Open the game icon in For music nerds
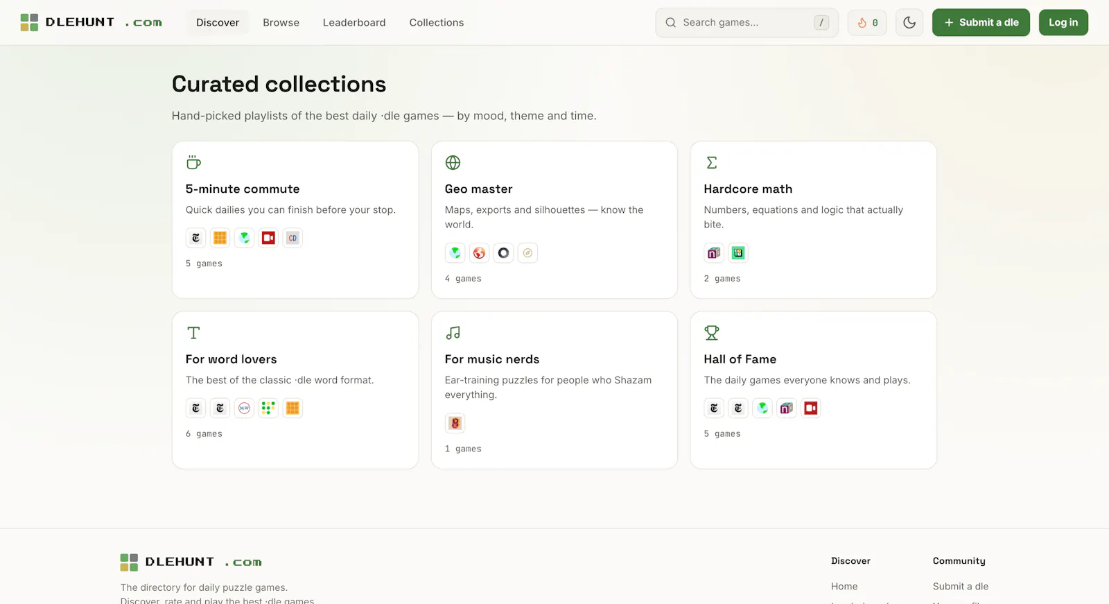 coord(455,423)
